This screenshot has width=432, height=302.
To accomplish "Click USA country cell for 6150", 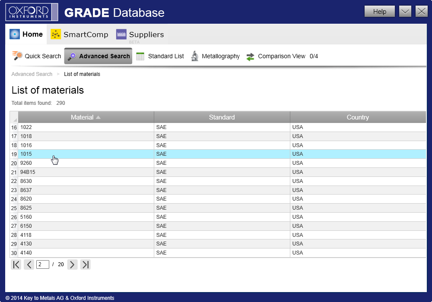I will pyautogui.click(x=358, y=226).
